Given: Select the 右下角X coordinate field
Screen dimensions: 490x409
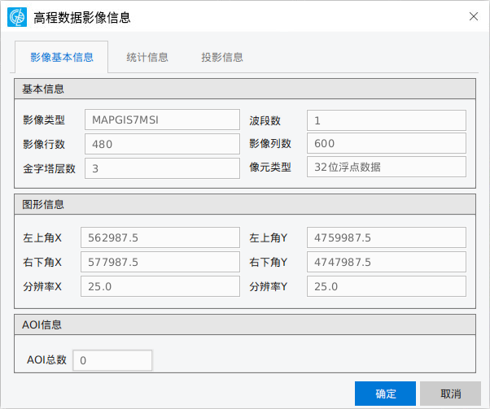Looking at the screenshot, I should 162,263.
